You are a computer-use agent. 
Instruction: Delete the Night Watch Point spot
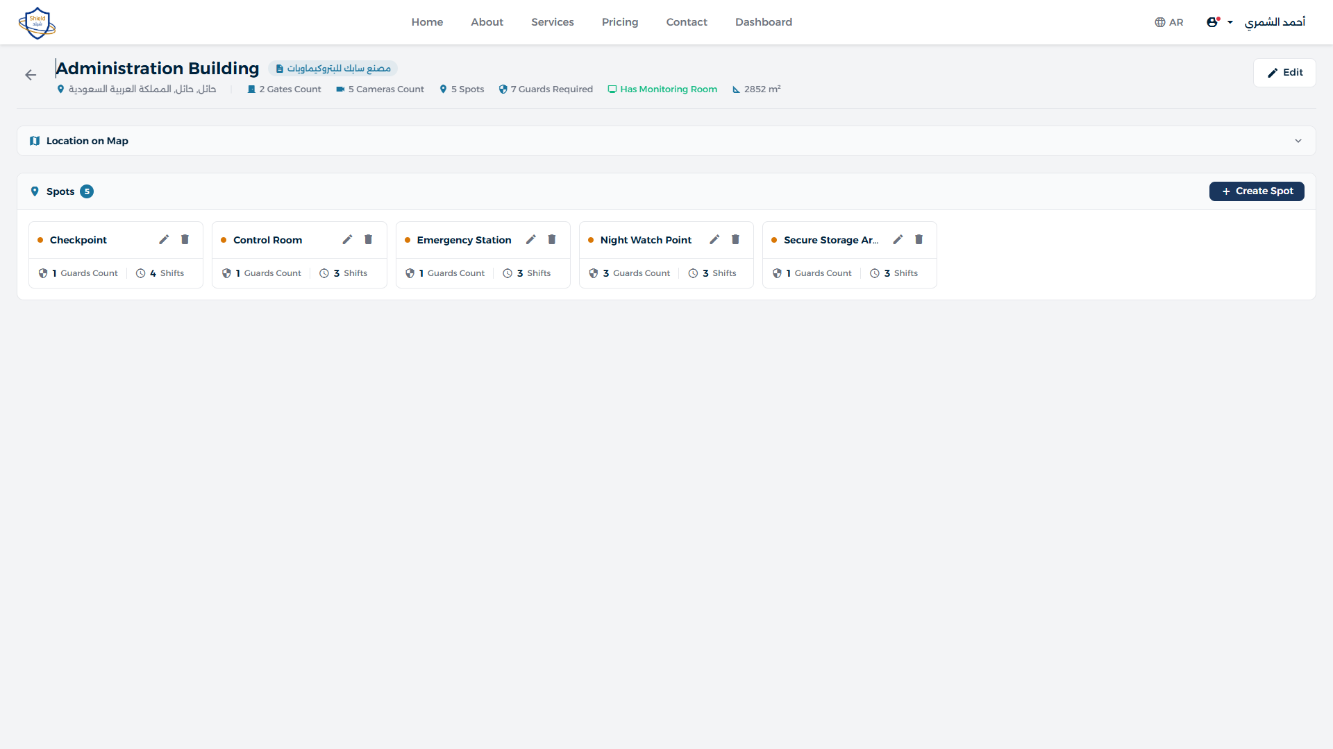[735, 239]
